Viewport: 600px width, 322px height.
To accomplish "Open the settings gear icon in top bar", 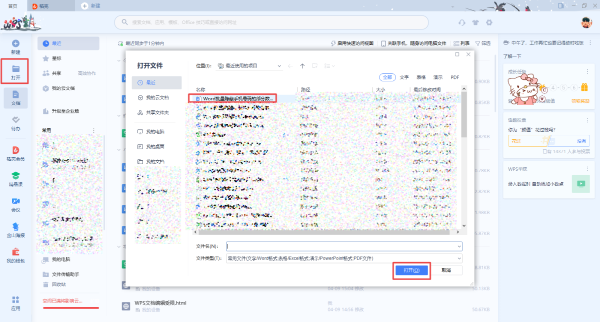I will click(489, 22).
